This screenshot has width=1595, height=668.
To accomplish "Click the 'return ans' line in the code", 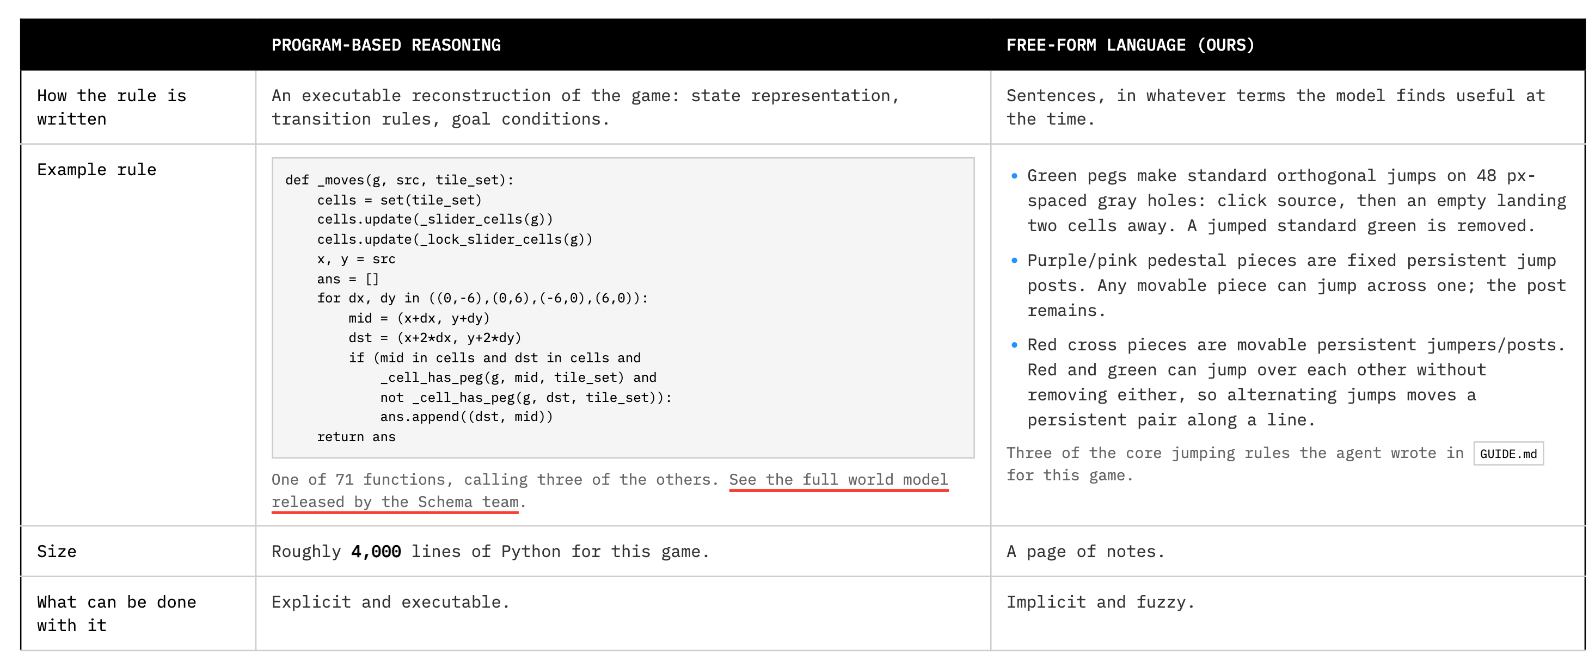I will click(356, 437).
